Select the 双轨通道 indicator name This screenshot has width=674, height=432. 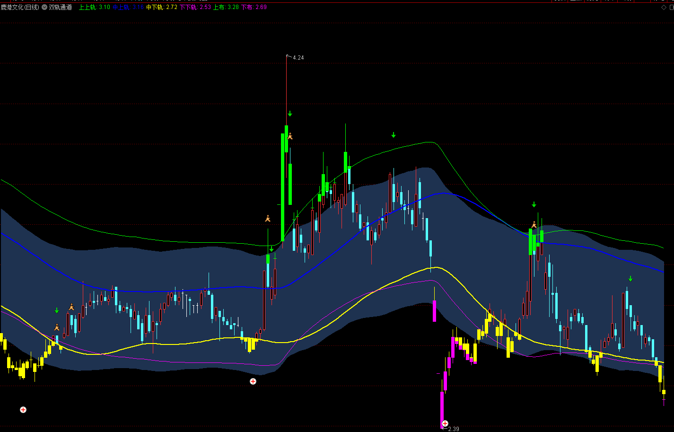[61, 7]
